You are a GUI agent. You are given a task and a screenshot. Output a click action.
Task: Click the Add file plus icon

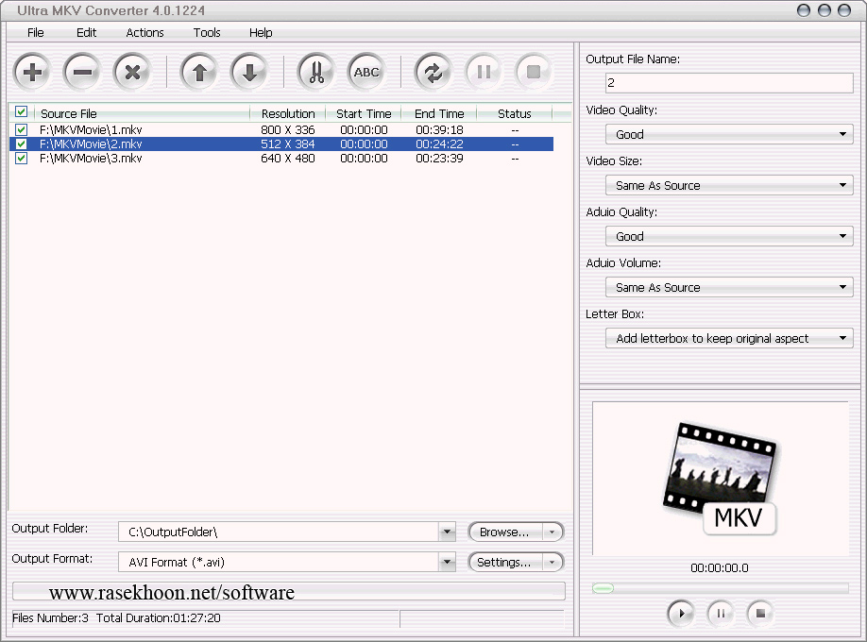click(33, 72)
